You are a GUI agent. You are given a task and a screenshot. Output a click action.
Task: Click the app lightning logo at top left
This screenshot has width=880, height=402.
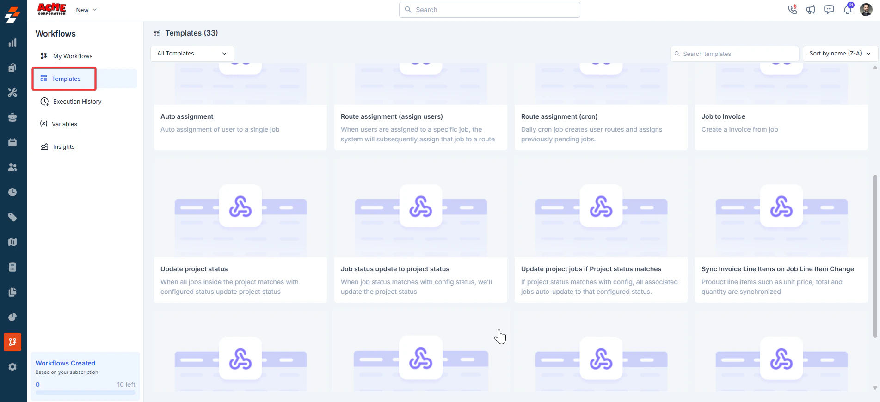click(12, 15)
